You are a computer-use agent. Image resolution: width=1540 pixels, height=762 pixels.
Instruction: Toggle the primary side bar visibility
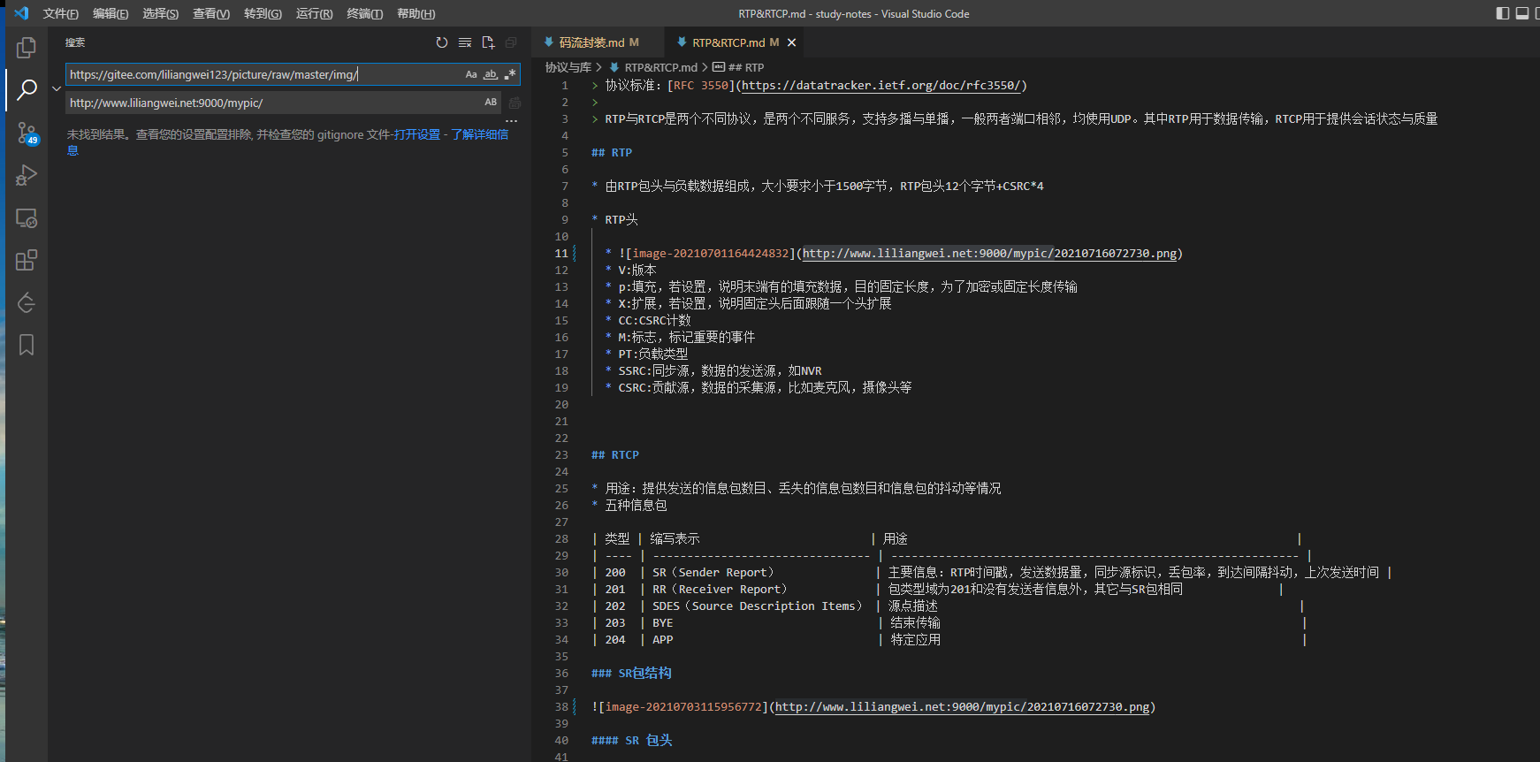1502,13
